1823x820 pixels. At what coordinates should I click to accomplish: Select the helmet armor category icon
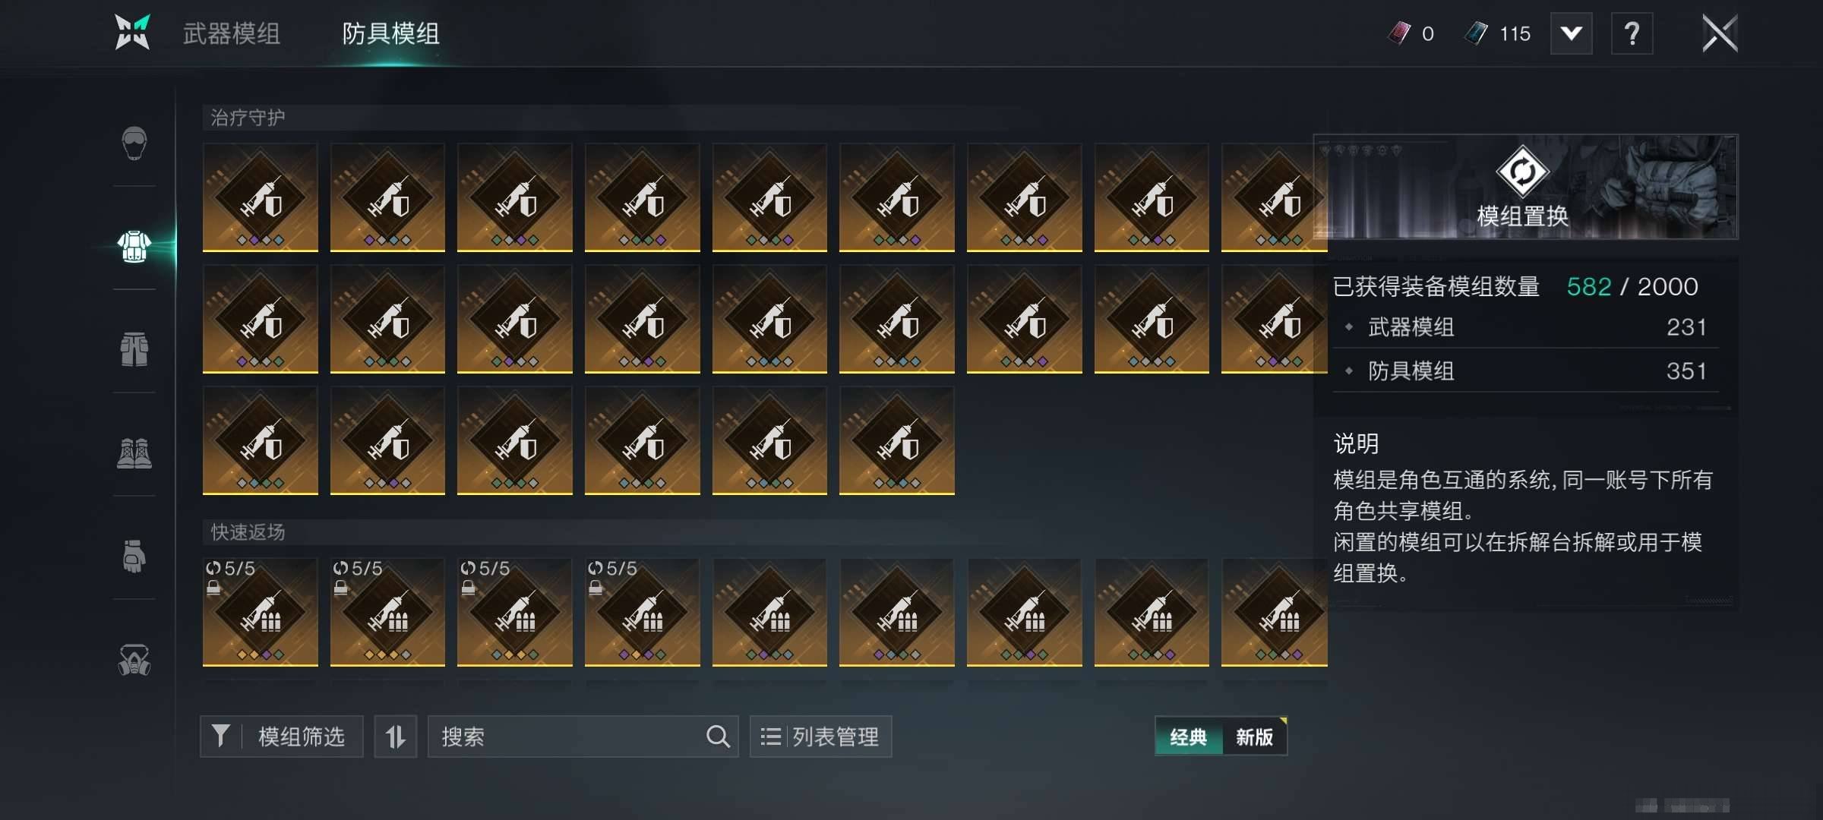(134, 143)
